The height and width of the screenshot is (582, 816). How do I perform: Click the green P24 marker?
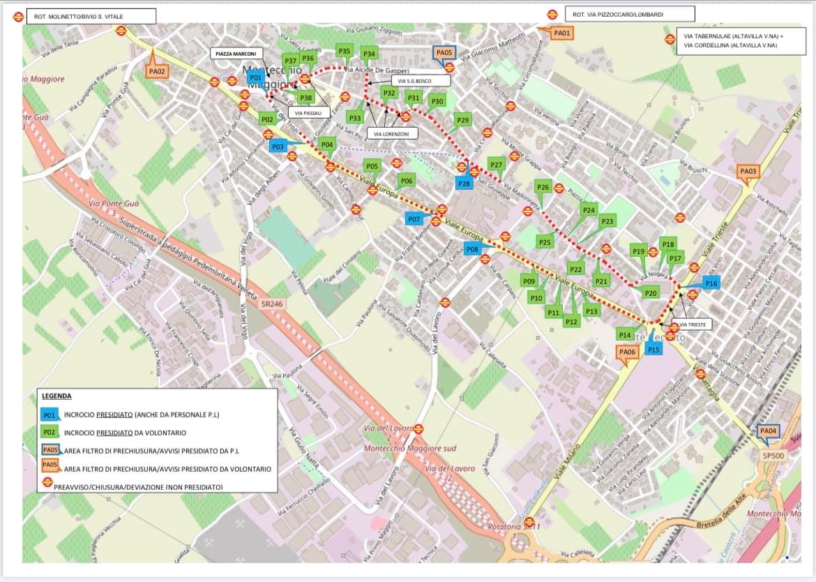pyautogui.click(x=589, y=210)
